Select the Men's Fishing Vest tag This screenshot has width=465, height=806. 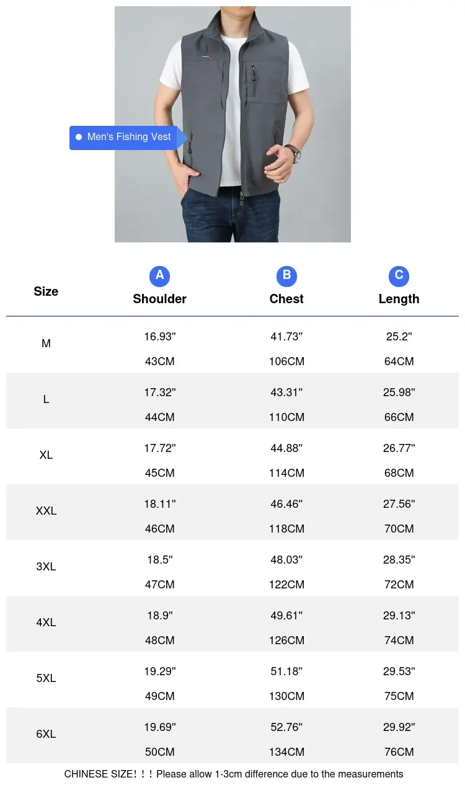click(x=128, y=138)
